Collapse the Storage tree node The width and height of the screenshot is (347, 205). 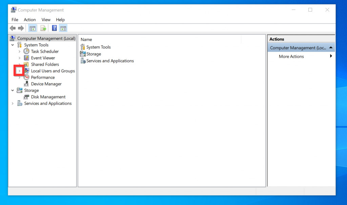tap(13, 91)
